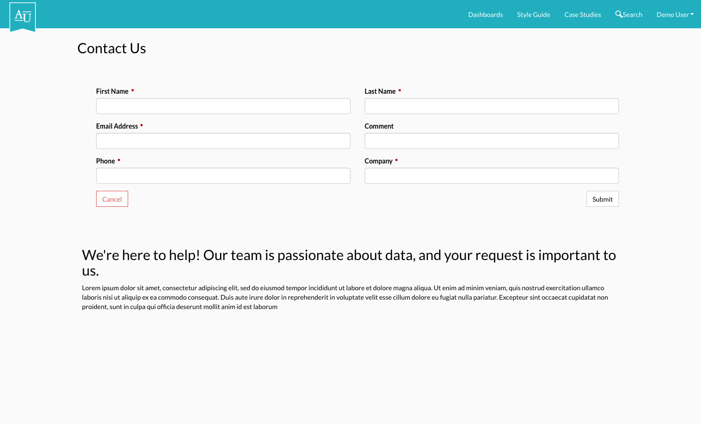Click the AU university logo banner
The image size is (701, 424).
(x=22, y=16)
